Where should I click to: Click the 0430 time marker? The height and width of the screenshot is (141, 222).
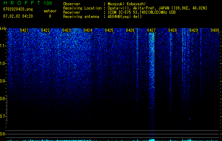pyautogui.click(x=215, y=30)
